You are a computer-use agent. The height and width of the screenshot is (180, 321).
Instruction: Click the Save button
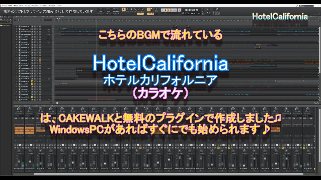point(101,9)
